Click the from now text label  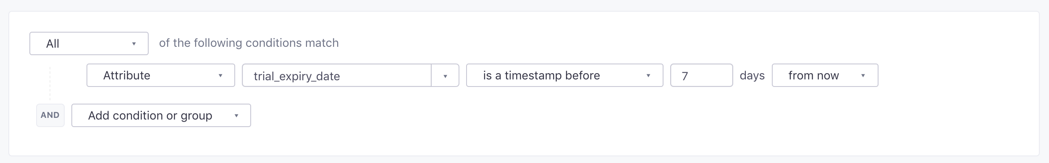pyautogui.click(x=814, y=75)
